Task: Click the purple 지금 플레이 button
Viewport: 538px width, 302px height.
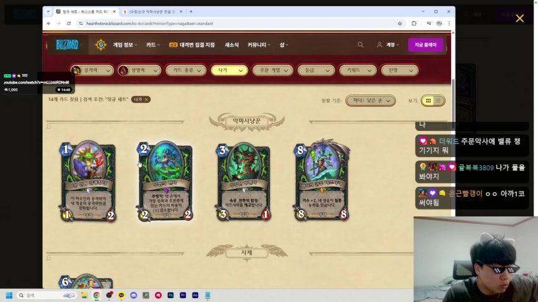Action: pos(426,45)
